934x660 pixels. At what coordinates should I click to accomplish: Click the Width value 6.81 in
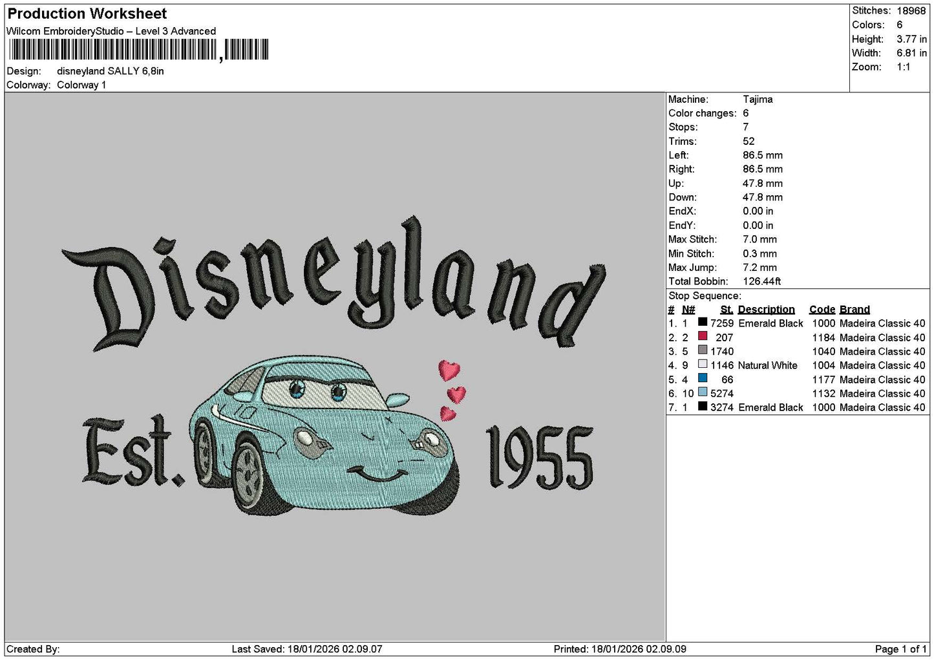tap(911, 53)
